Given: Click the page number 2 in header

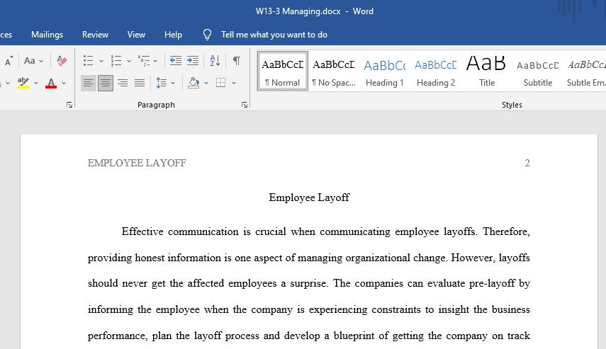Looking at the screenshot, I should [527, 163].
